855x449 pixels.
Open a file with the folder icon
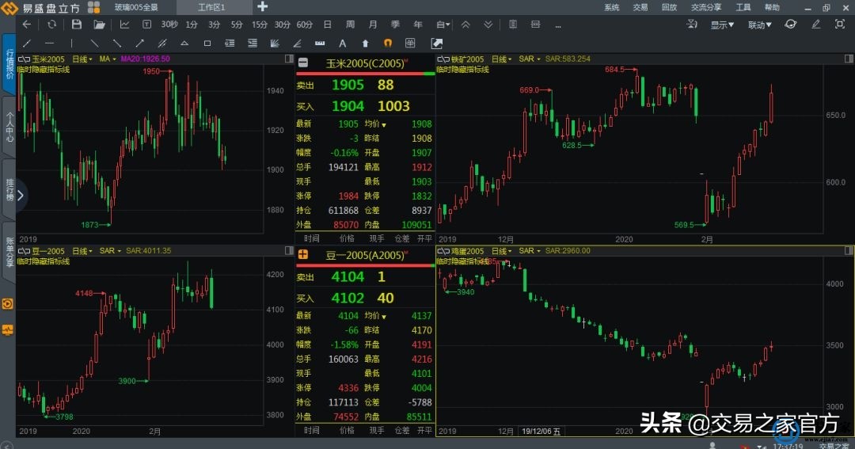pyautogui.click(x=99, y=24)
